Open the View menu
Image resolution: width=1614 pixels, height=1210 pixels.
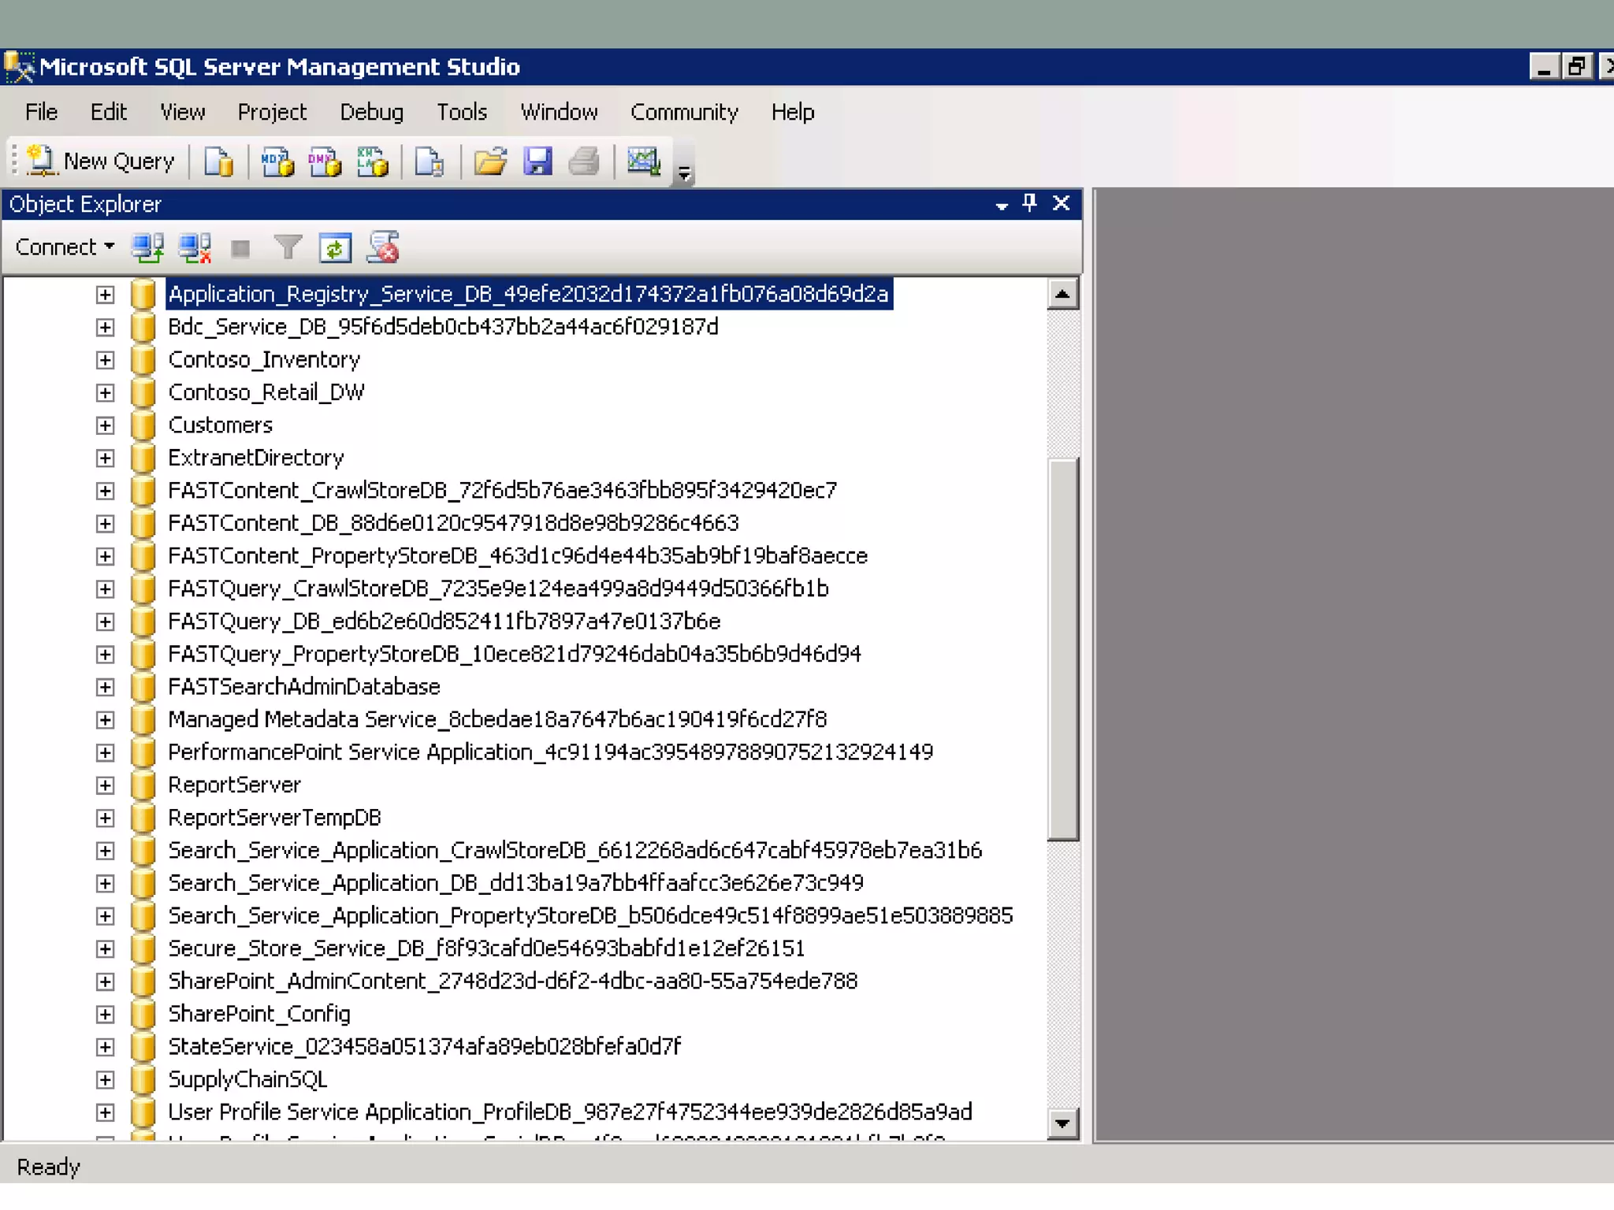click(x=182, y=113)
